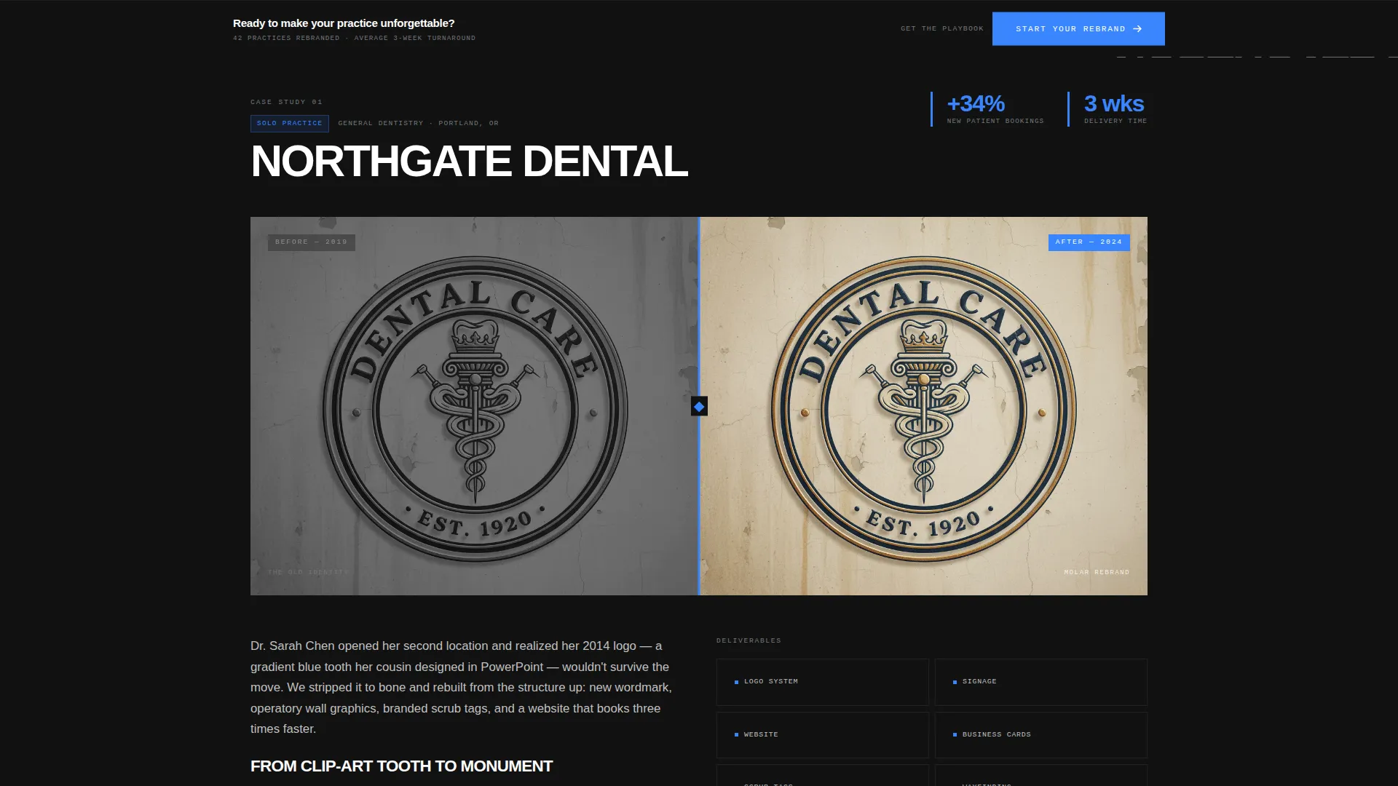
Task: Select the Signage deliverable card
Action: pyautogui.click(x=1041, y=682)
